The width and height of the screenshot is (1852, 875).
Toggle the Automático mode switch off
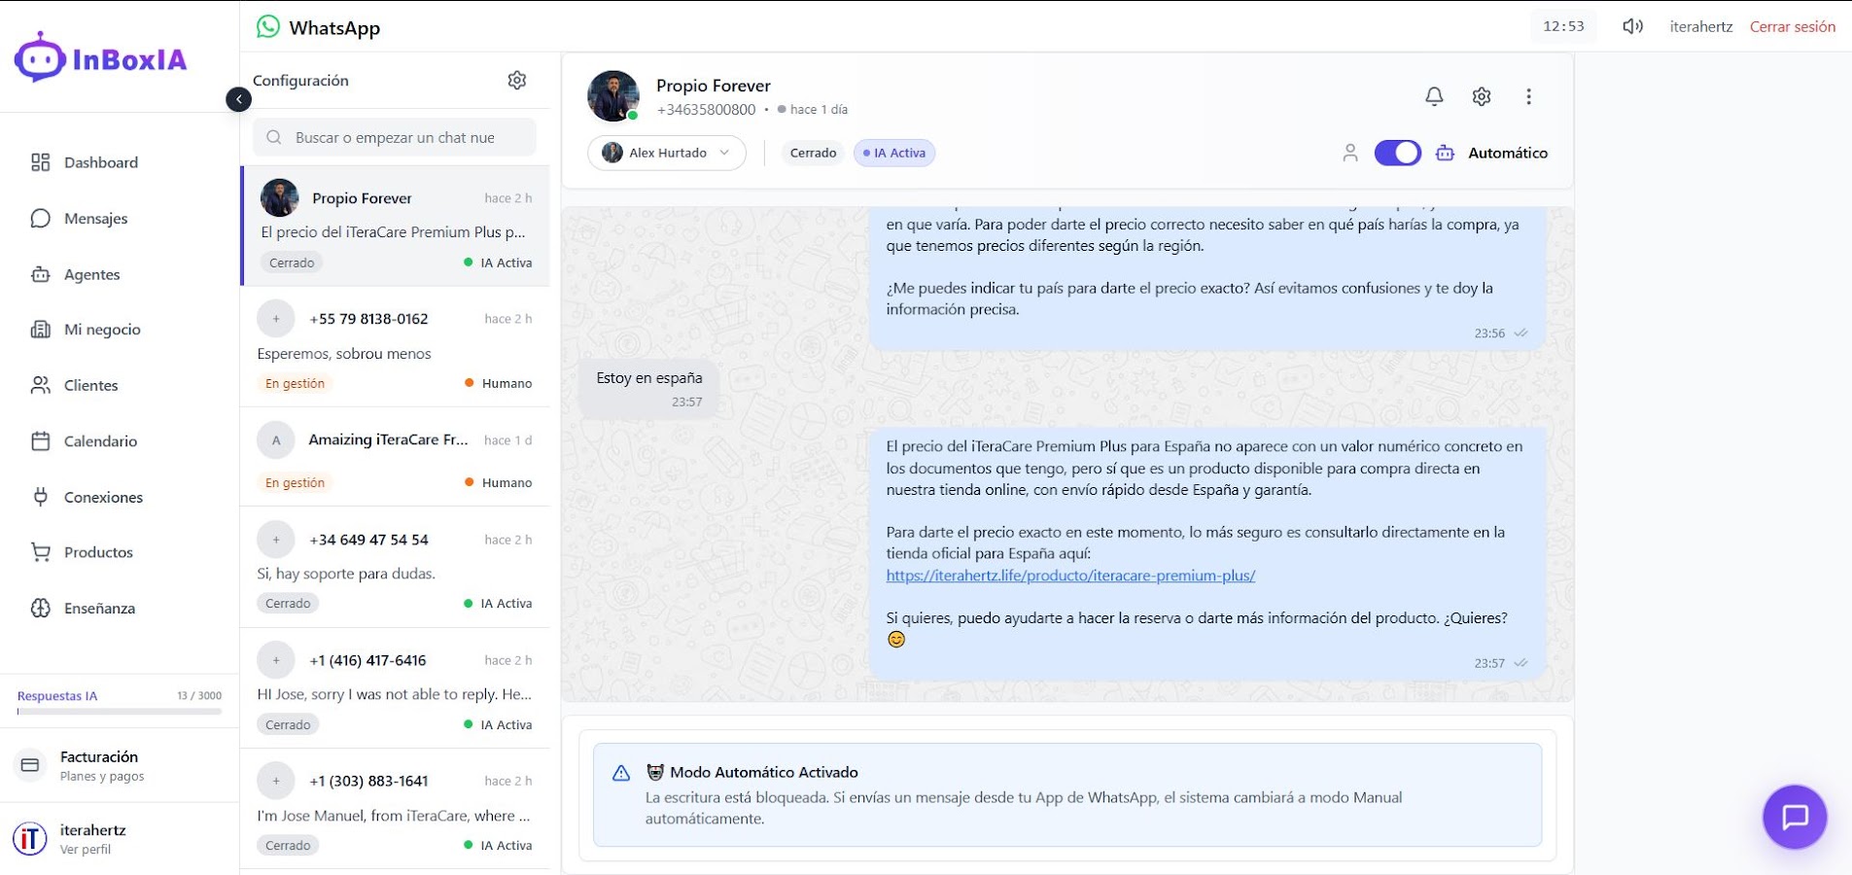pos(1397,153)
